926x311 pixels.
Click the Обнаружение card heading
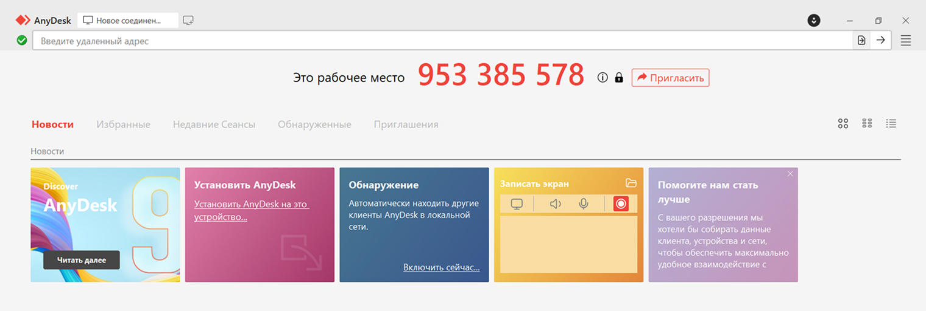(384, 185)
